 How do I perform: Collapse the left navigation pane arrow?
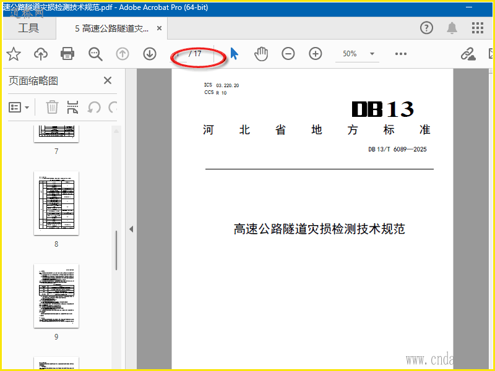point(131,229)
